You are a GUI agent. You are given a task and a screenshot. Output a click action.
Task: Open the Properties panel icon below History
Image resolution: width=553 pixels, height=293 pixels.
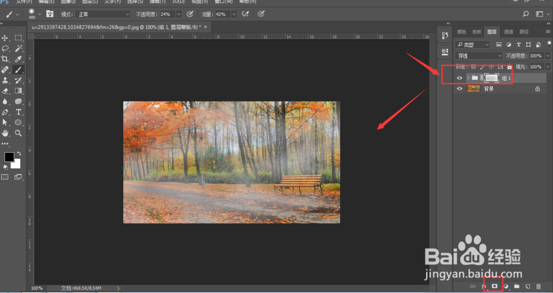pos(445,51)
